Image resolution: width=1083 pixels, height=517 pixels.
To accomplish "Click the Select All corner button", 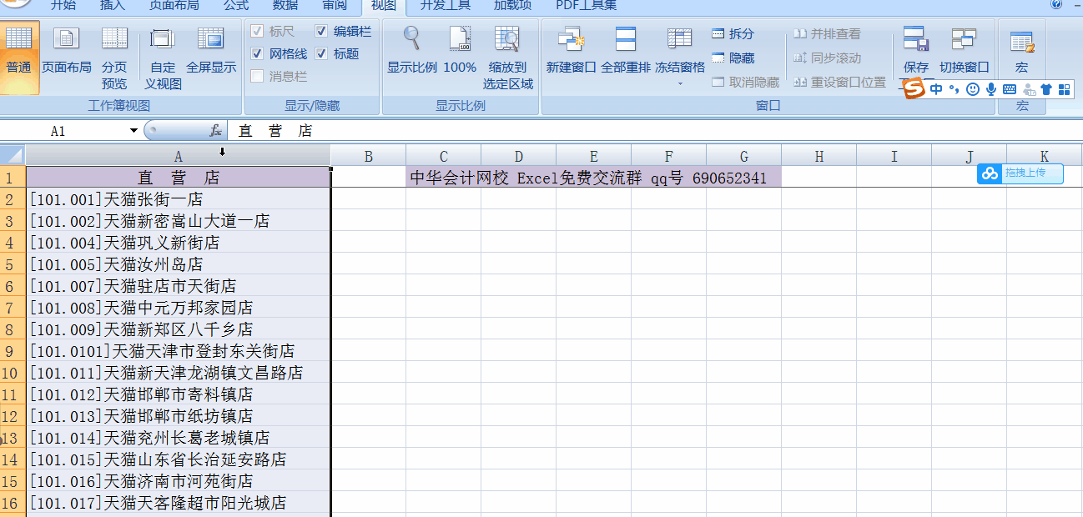I will (x=13, y=155).
